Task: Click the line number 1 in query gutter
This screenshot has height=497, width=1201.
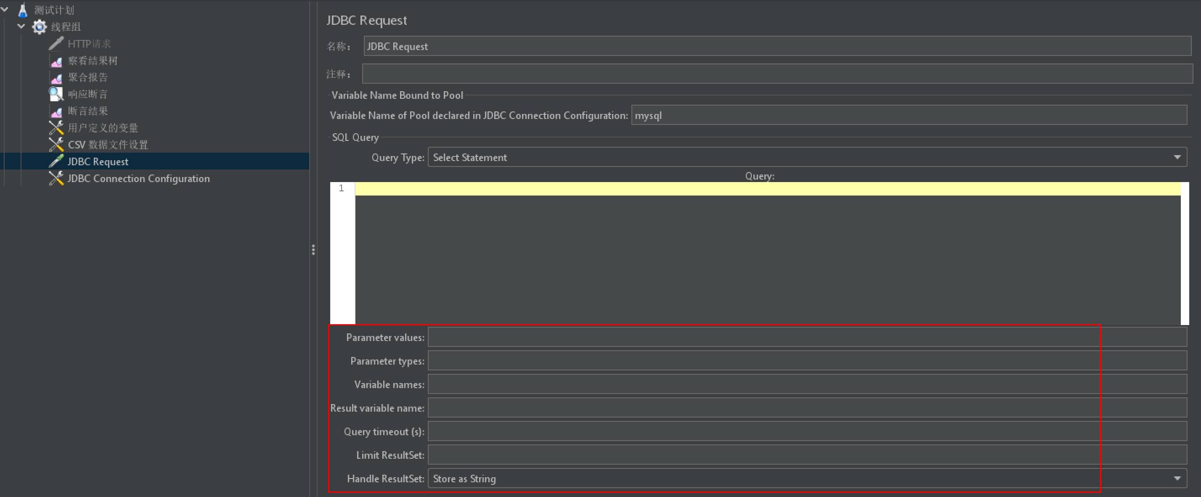Action: (341, 188)
